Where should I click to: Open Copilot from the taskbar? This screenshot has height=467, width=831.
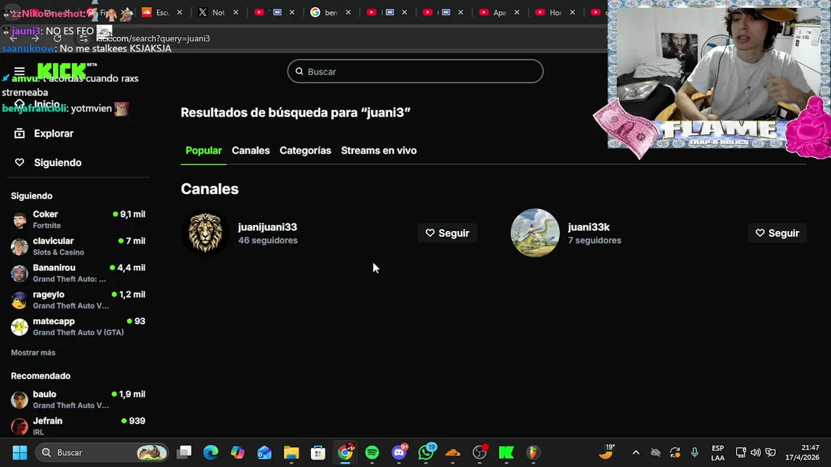click(238, 452)
